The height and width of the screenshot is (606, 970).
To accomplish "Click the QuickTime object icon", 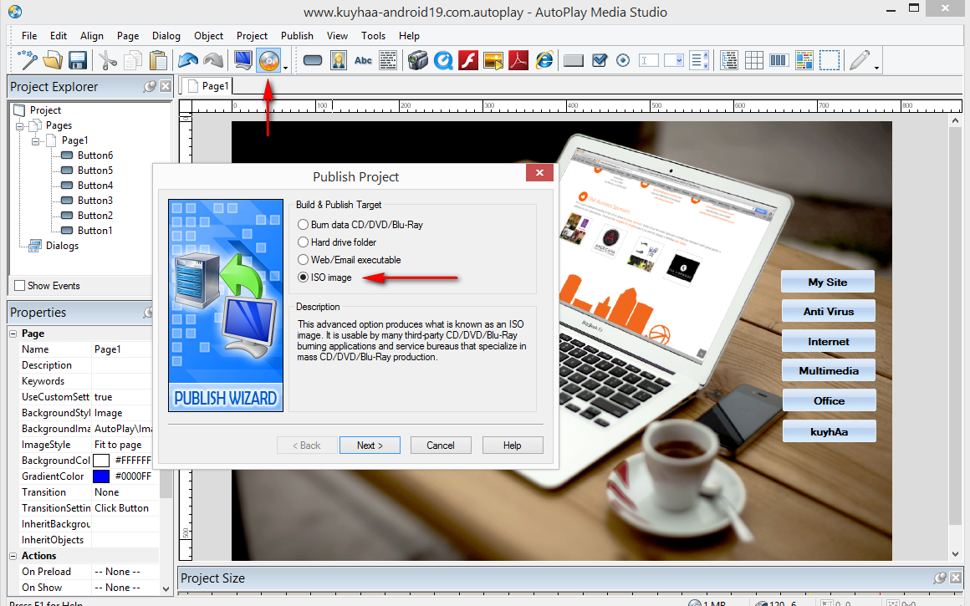I will click(443, 60).
